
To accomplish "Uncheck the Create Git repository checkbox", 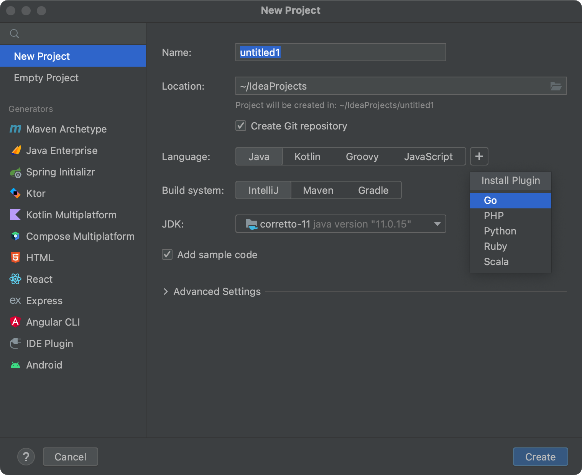I will coord(241,126).
